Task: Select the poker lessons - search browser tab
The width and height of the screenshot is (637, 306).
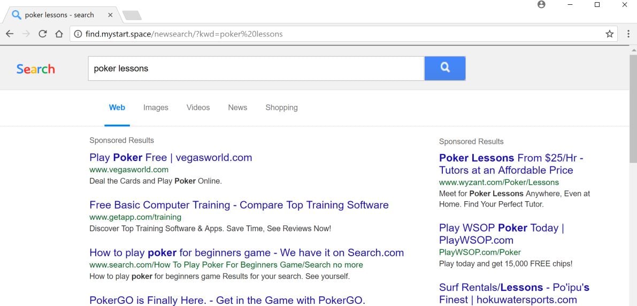Action: tap(61, 15)
